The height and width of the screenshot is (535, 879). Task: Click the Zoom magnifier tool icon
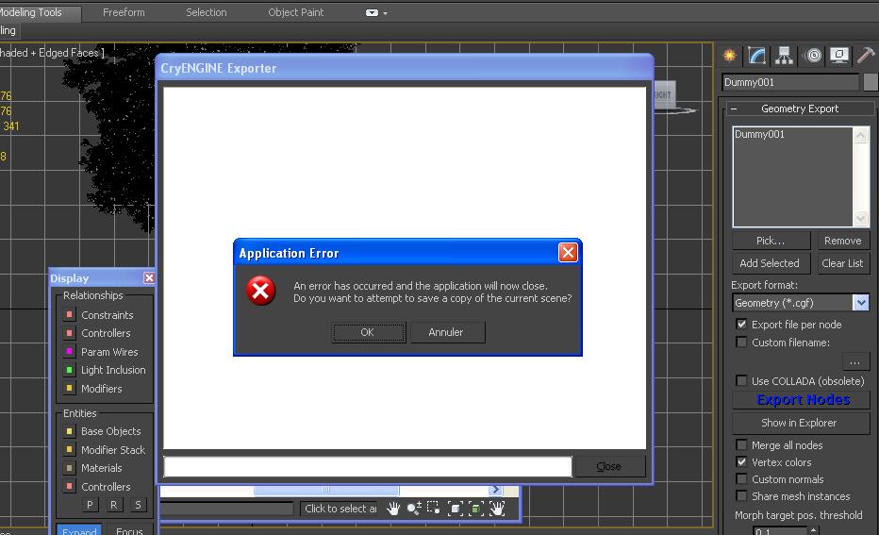413,508
